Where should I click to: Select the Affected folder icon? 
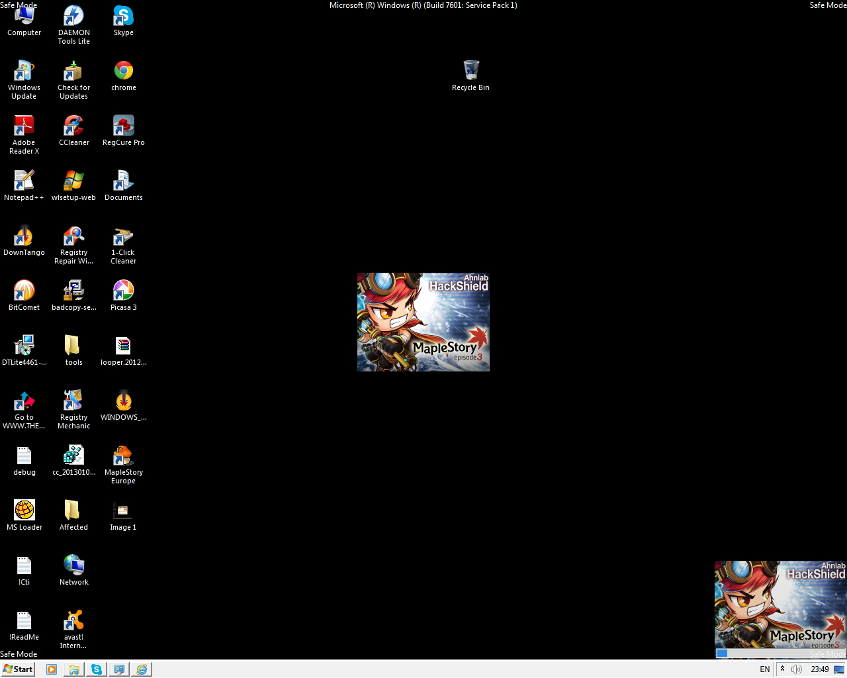tap(73, 515)
